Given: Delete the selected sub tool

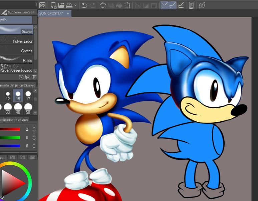Looking at the screenshot, I should tap(34, 77).
